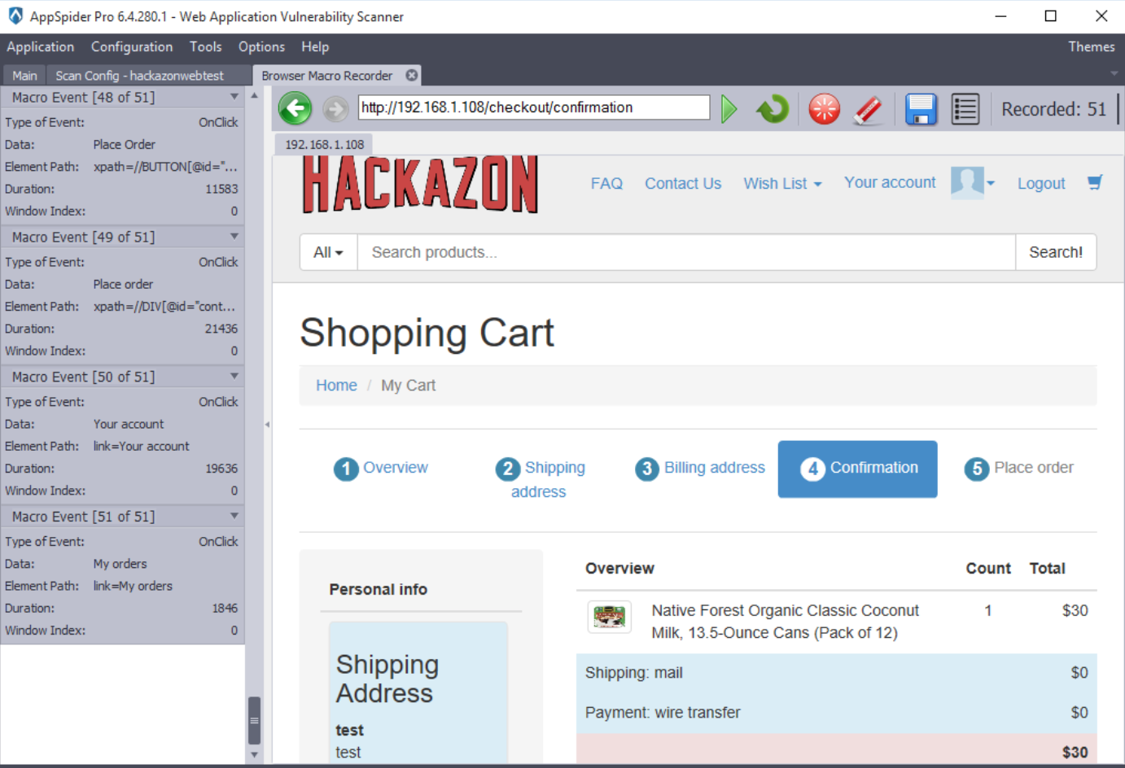Image resolution: width=1125 pixels, height=768 pixels.
Task: Click the green play macro button
Action: (729, 108)
